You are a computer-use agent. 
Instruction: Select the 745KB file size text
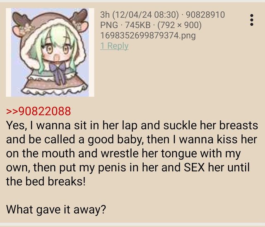[137, 25]
